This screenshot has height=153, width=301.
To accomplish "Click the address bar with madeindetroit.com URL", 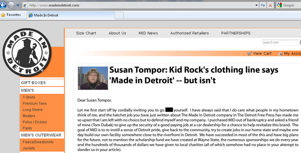I will [141, 6].
